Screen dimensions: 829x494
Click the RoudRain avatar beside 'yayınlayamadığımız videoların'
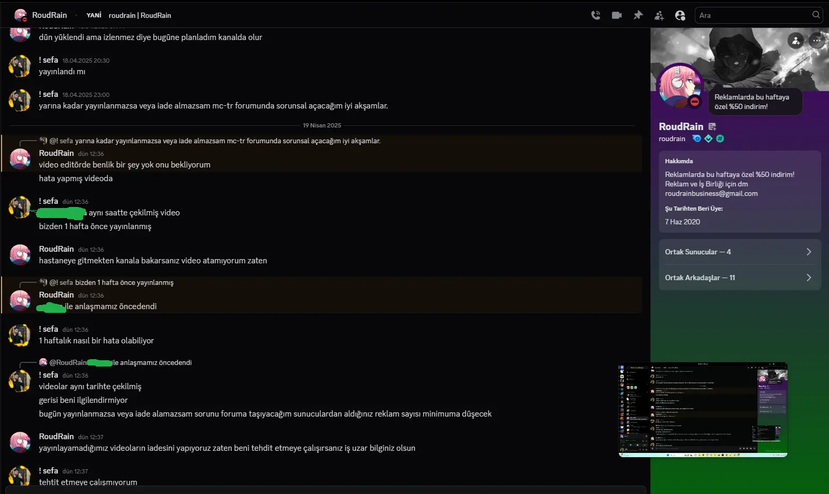[x=20, y=442]
